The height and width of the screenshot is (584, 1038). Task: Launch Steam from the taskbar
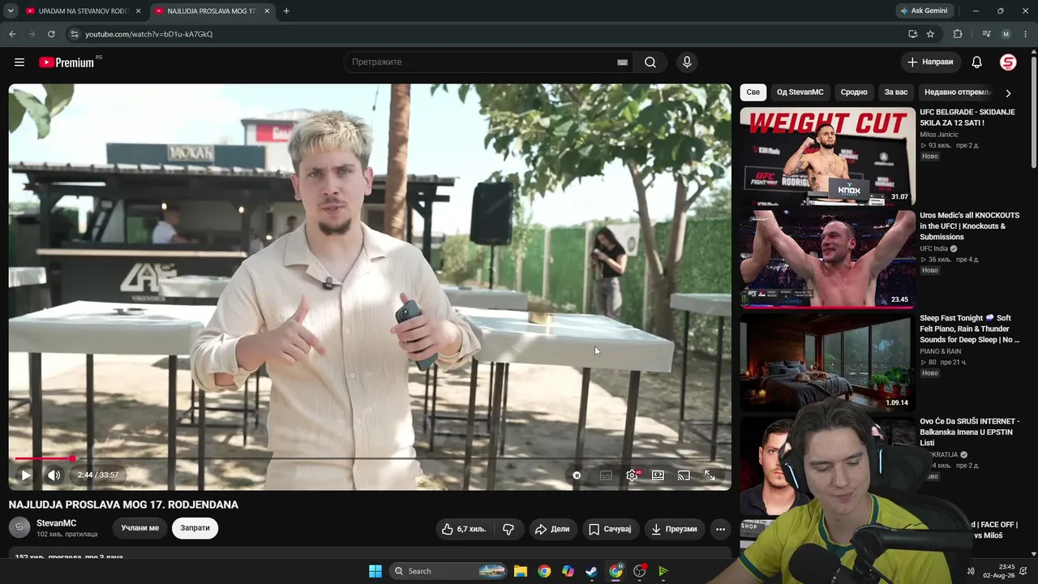[x=592, y=571]
